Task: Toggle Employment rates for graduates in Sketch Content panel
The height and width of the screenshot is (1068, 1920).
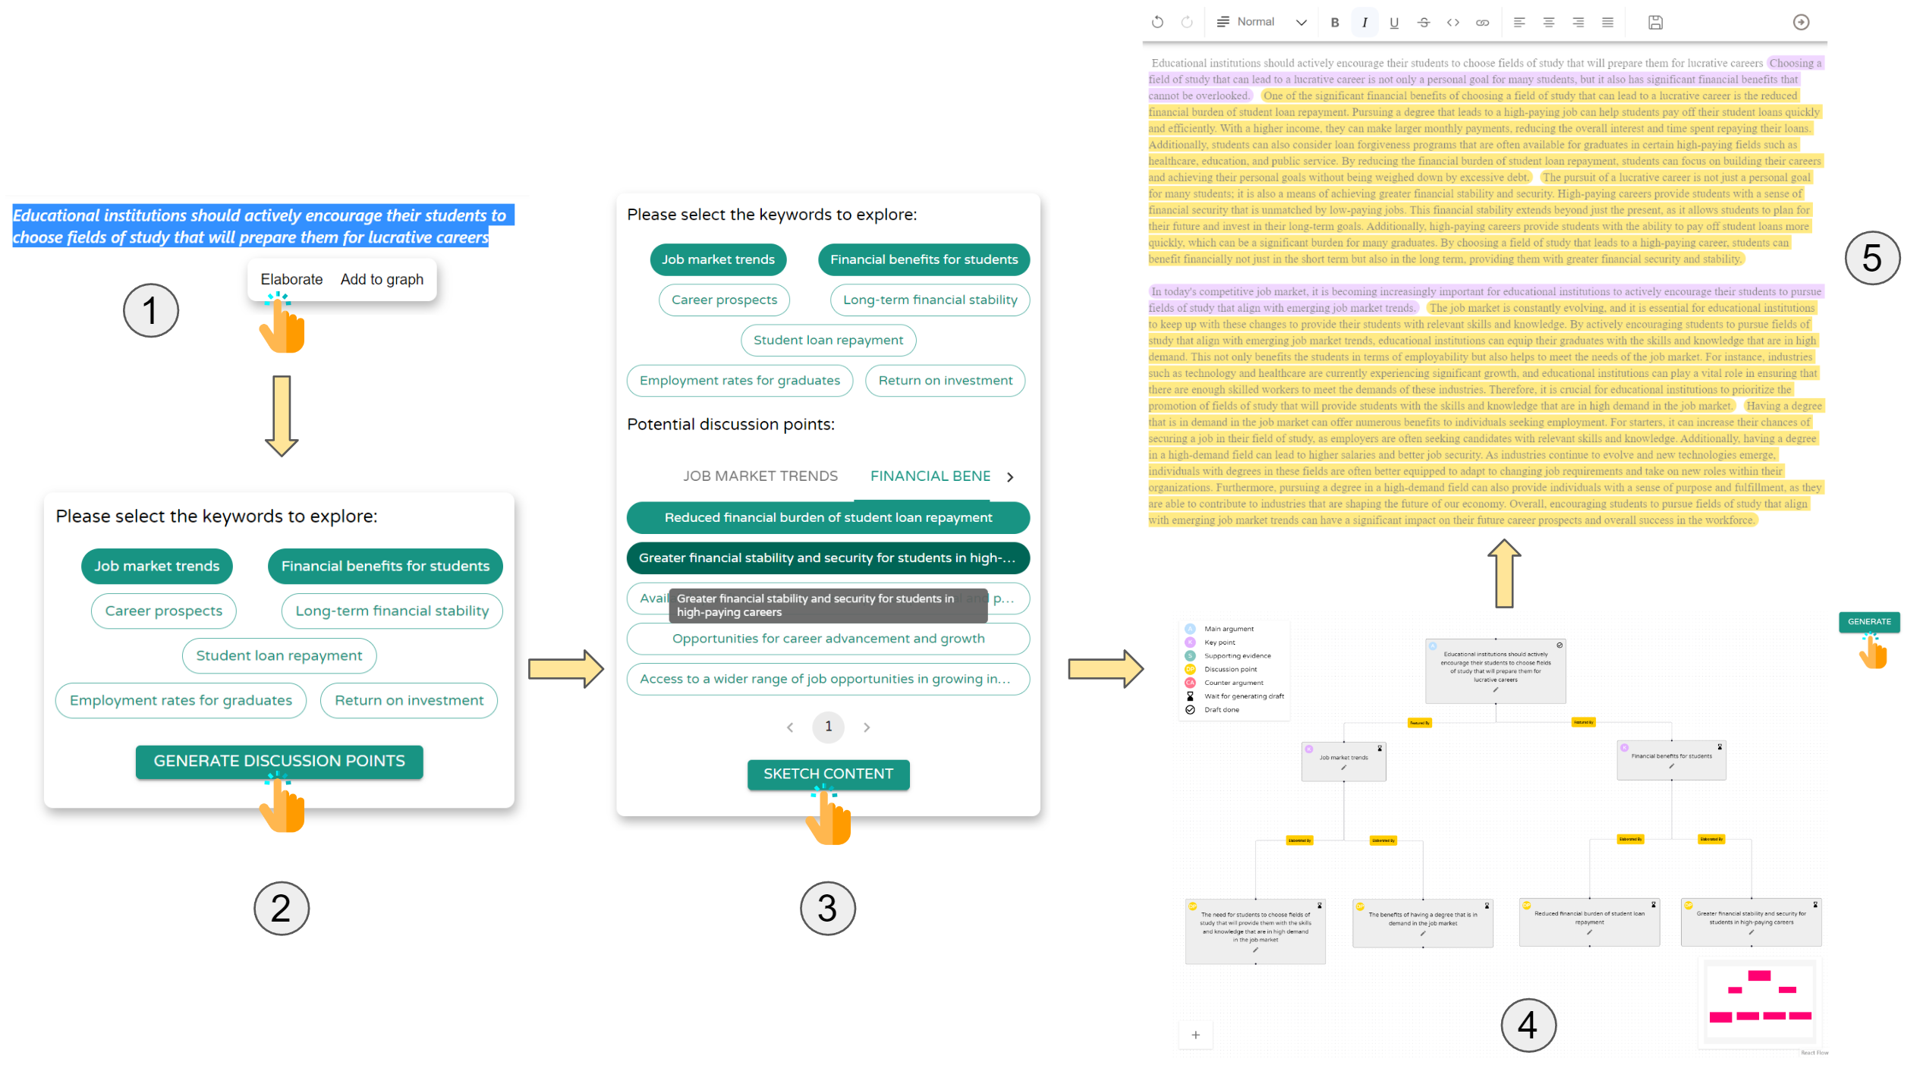Action: 740,380
